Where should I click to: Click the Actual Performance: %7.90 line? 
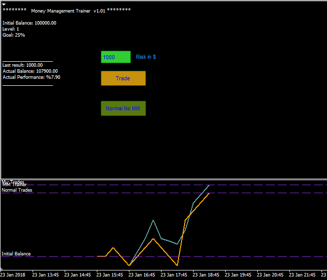[x=32, y=77]
